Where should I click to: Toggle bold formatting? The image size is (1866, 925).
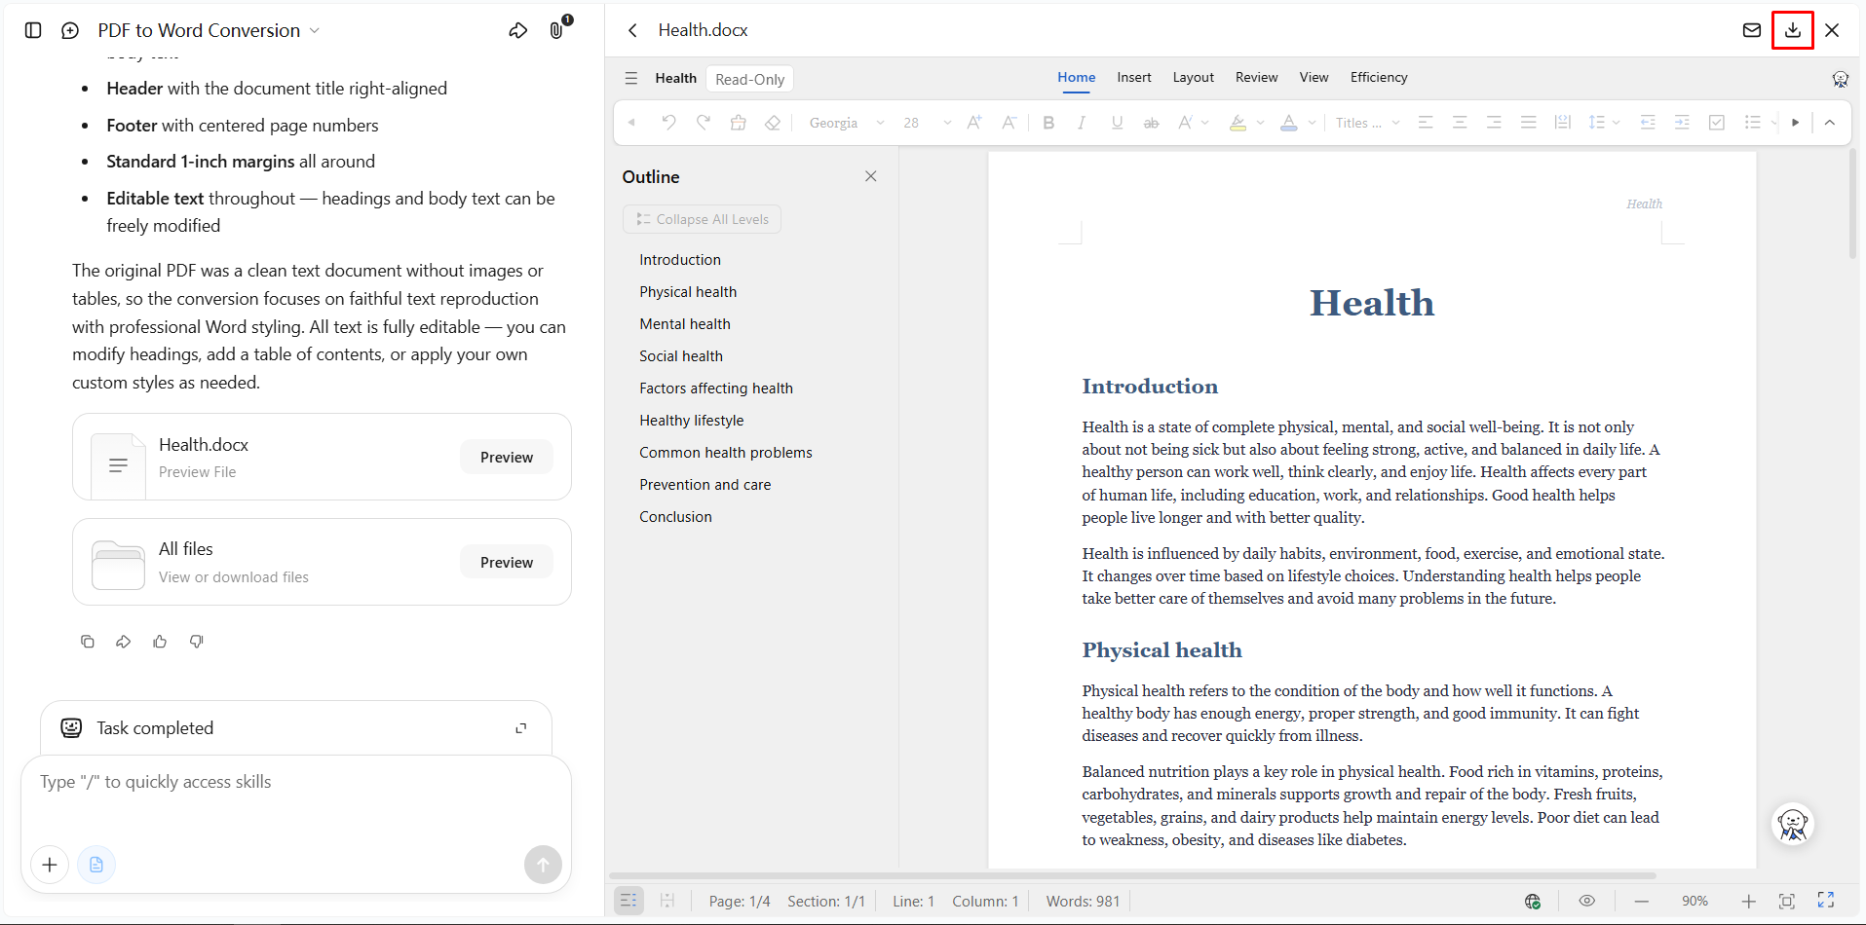point(1048,123)
